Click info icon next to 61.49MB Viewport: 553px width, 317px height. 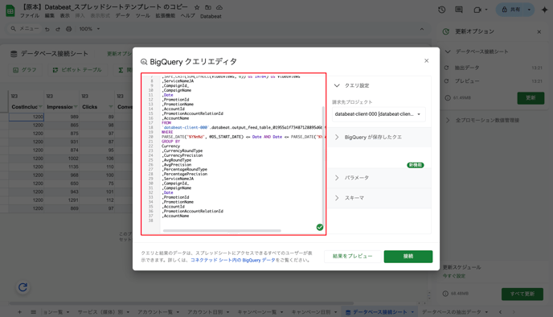[447, 98]
